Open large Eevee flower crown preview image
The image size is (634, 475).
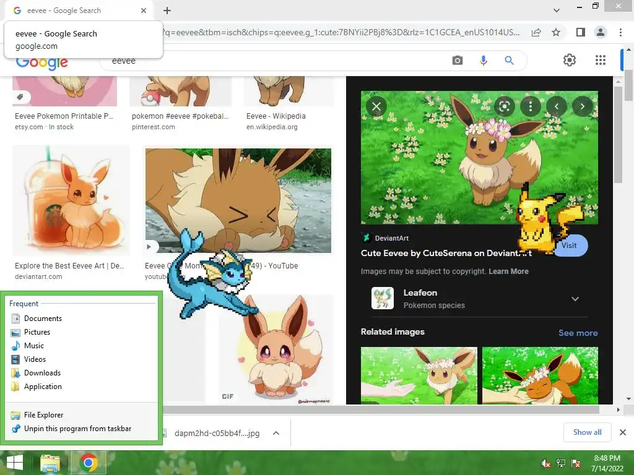[x=479, y=158]
